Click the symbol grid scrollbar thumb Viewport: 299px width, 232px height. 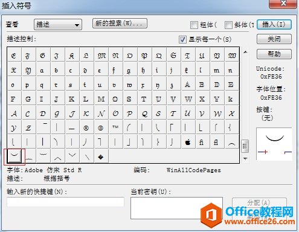tap(245, 146)
